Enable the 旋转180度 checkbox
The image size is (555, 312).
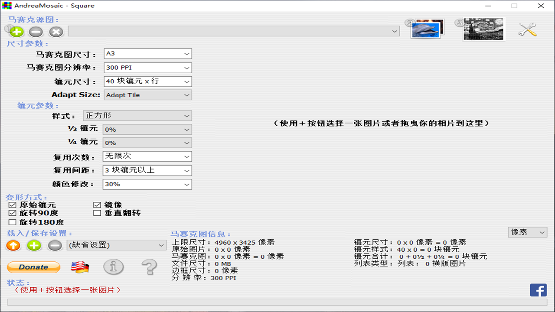[13, 222]
